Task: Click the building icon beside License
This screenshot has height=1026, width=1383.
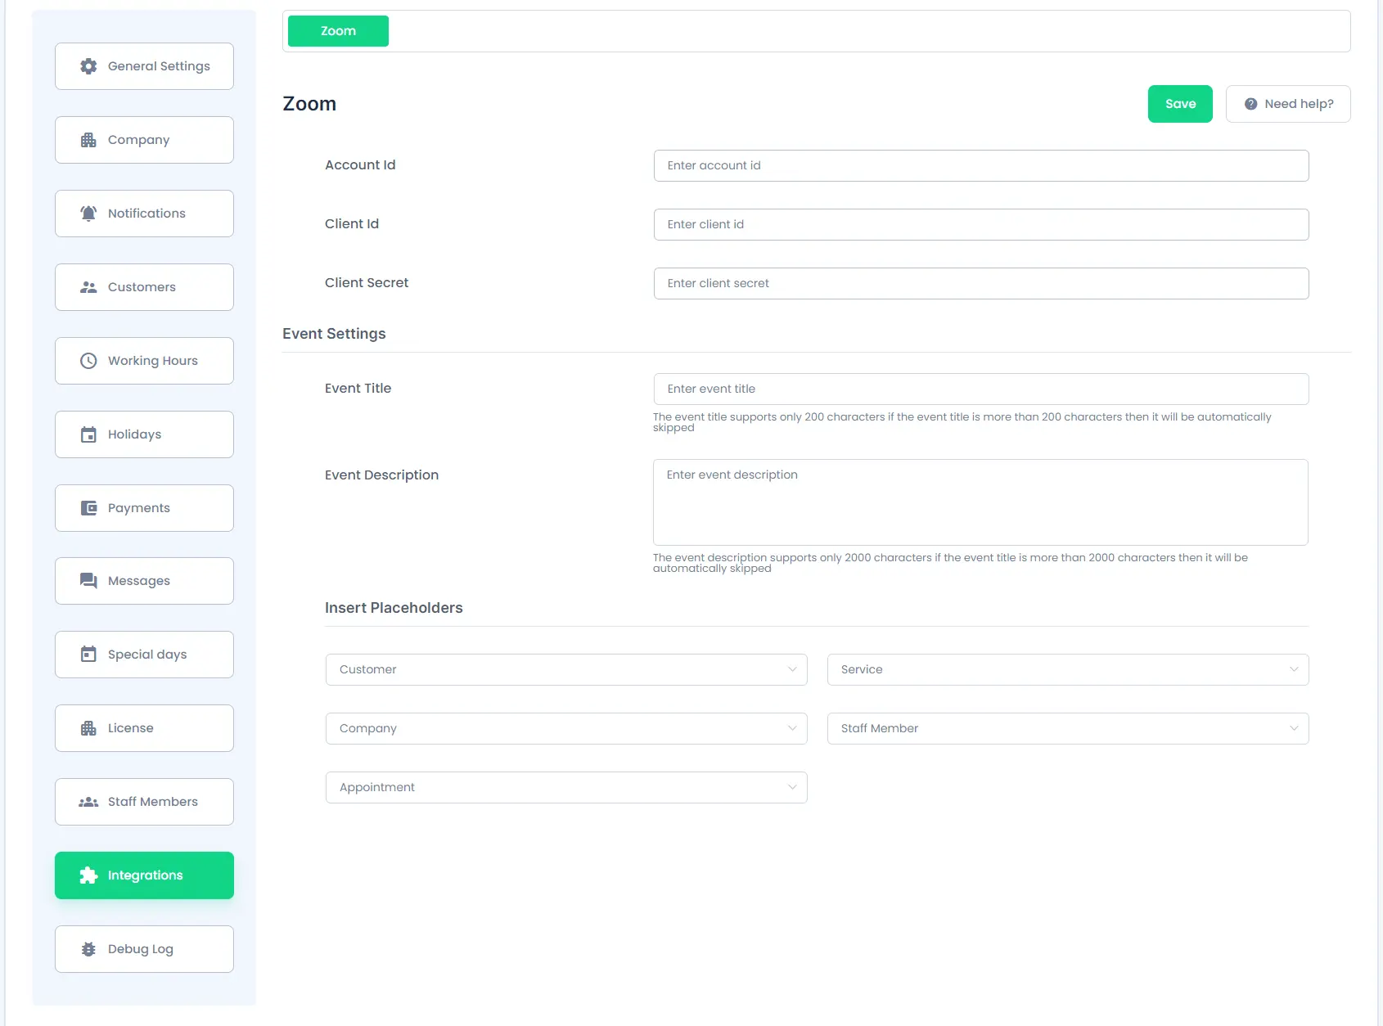Action: click(88, 728)
